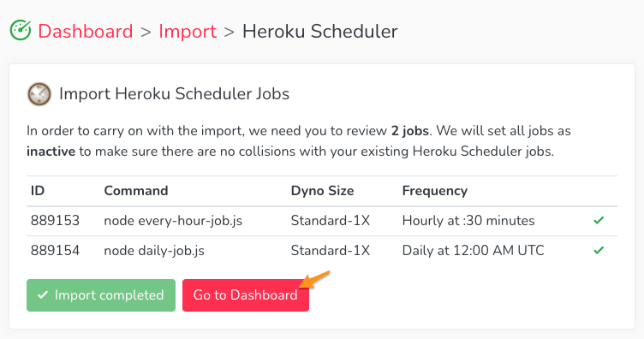Click the Dyno Size column header

322,191
